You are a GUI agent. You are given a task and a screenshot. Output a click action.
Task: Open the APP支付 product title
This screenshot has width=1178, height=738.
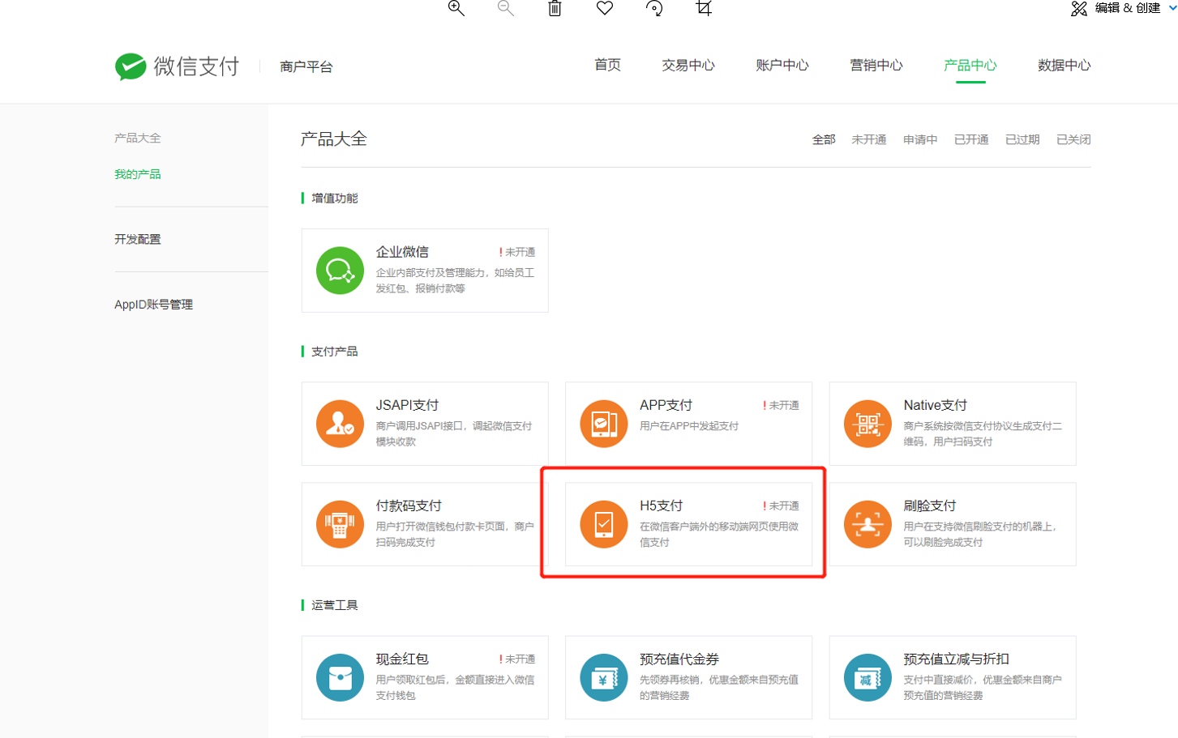tap(666, 405)
